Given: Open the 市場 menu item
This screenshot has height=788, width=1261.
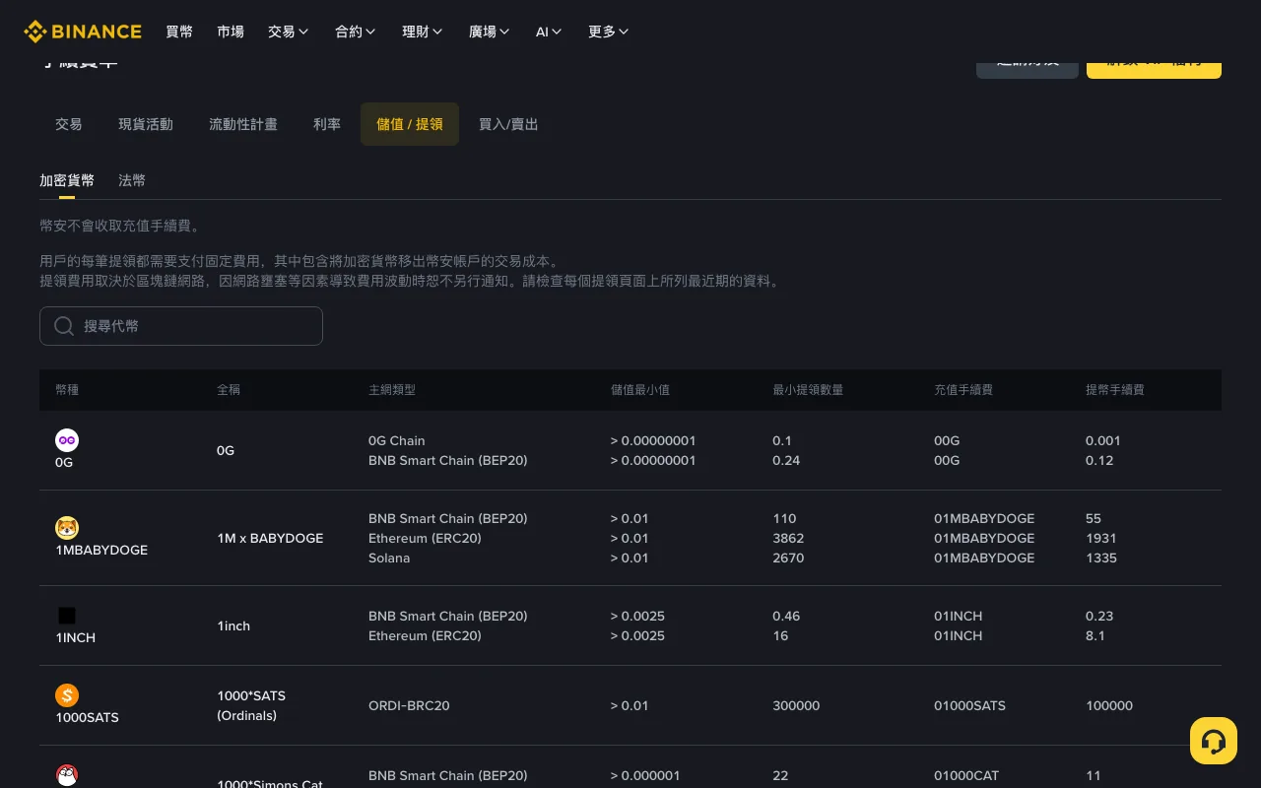Looking at the screenshot, I should point(231,32).
